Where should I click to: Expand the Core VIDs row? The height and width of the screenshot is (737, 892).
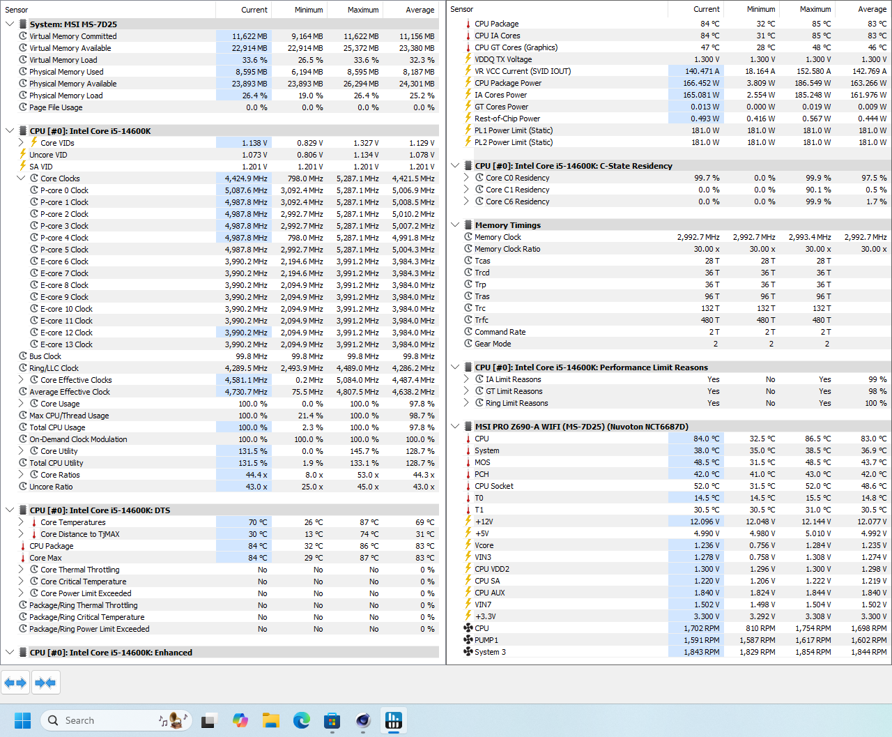tap(21, 143)
